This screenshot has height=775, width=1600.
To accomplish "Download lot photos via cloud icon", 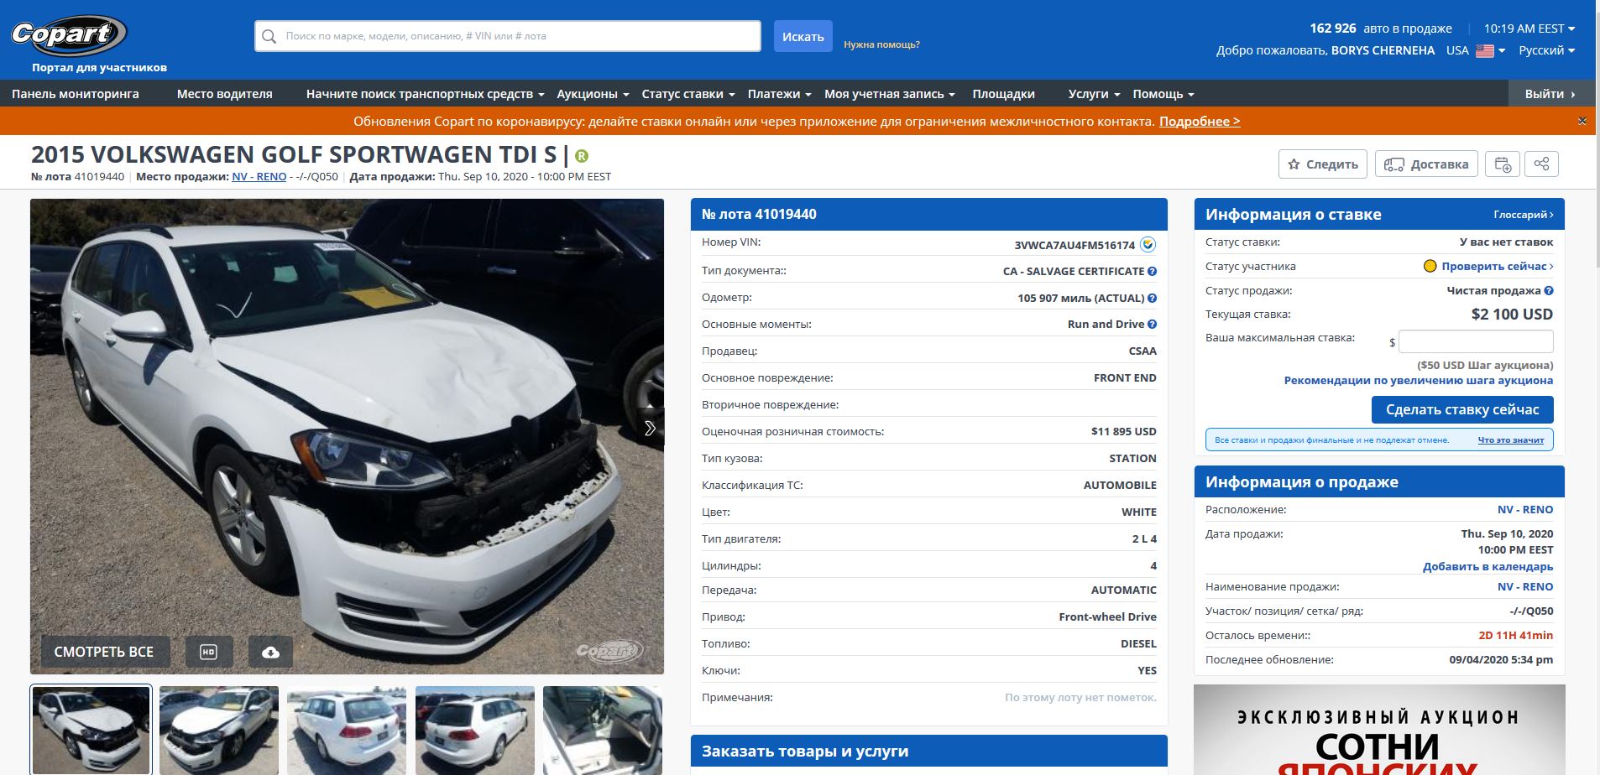I will (x=270, y=652).
